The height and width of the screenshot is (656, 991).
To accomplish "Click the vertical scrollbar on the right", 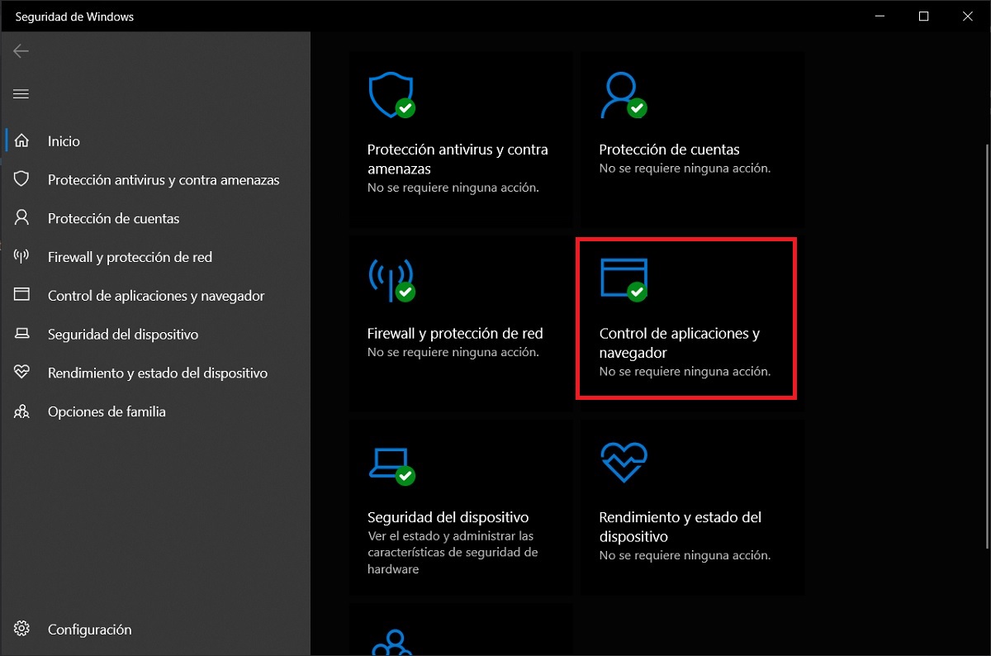I will point(986,347).
